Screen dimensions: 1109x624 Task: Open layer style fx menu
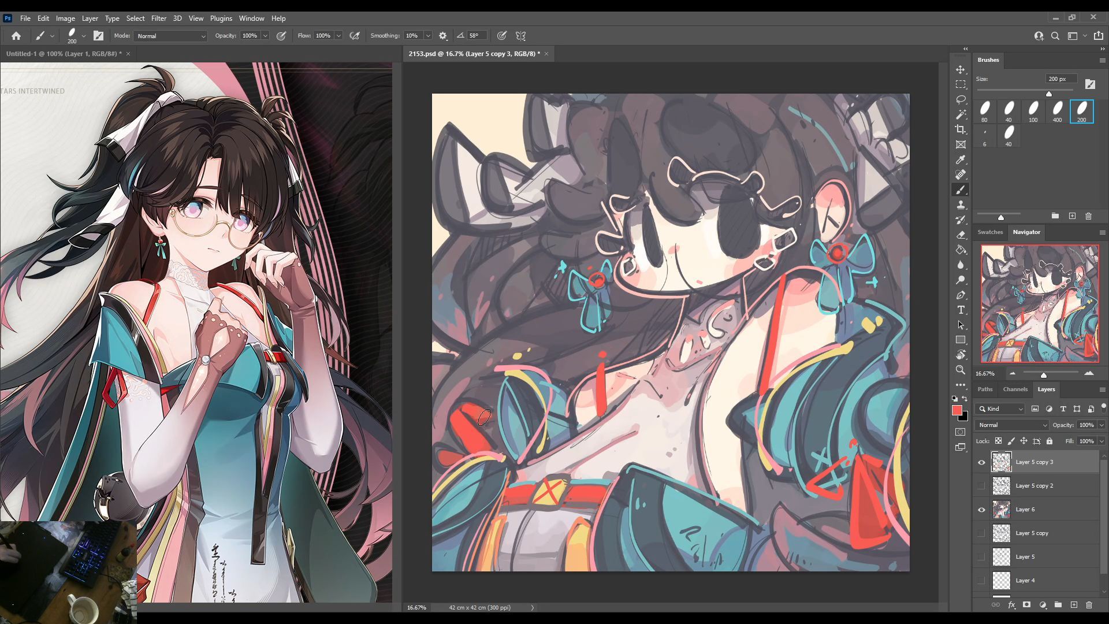pos(1011,605)
